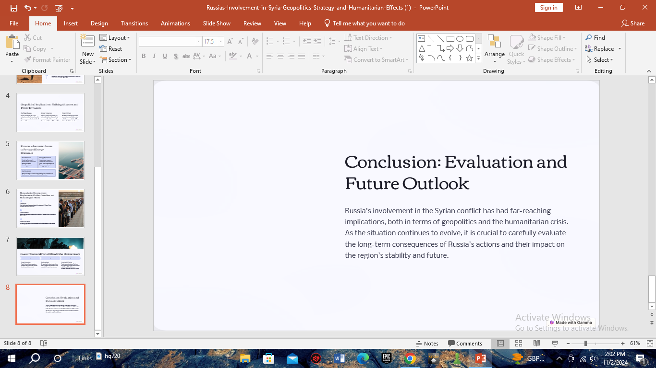
Task: Go to the Slide Show tab
Action: click(x=217, y=23)
